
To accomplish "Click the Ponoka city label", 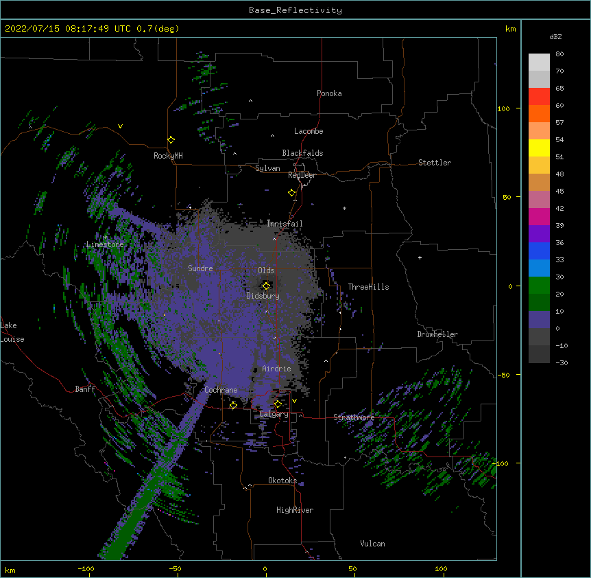I will click(x=329, y=93).
